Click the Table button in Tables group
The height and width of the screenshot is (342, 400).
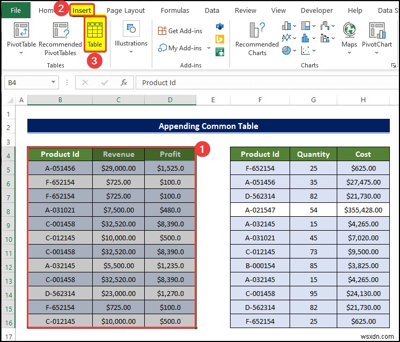pyautogui.click(x=95, y=35)
